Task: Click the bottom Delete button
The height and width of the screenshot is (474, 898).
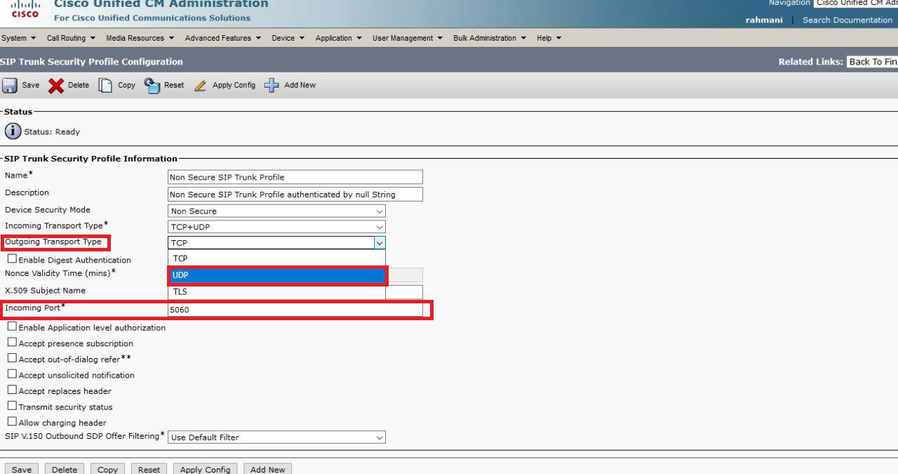Action: (x=65, y=469)
